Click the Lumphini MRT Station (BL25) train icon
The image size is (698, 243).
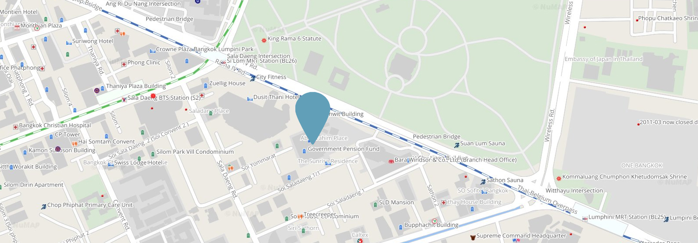[x=585, y=219]
